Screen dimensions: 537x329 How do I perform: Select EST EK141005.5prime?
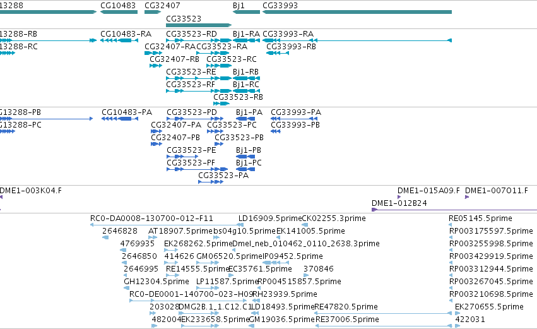[x=278, y=238]
